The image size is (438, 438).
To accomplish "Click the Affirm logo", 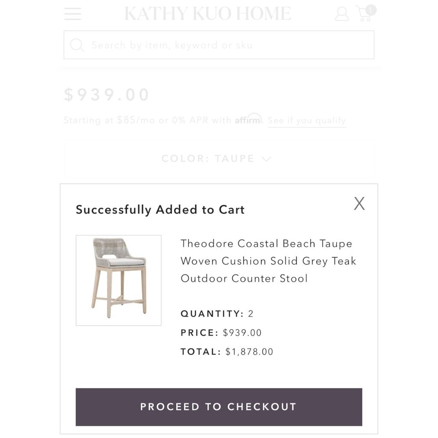I will pyautogui.click(x=249, y=119).
